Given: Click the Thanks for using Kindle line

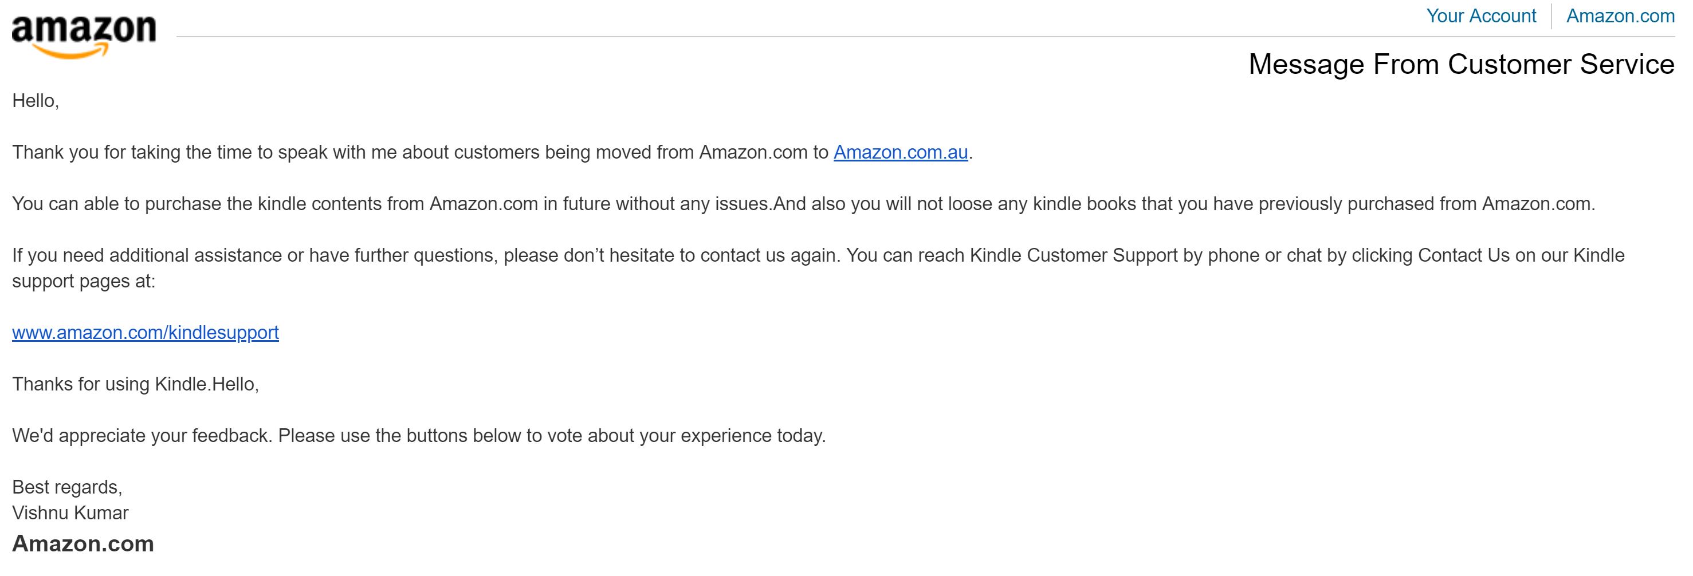Looking at the screenshot, I should pyautogui.click(x=135, y=384).
